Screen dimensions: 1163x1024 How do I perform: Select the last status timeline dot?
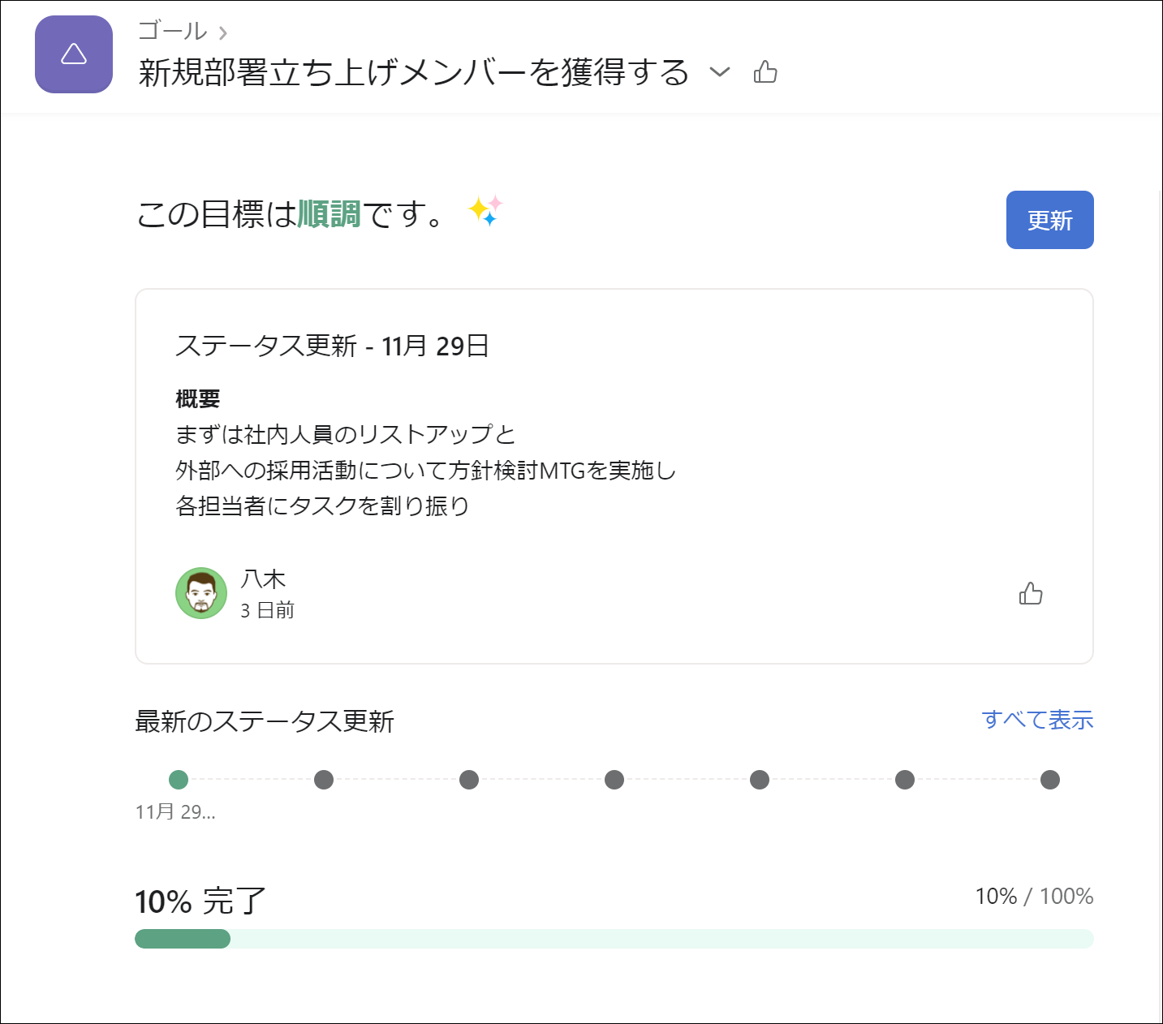(1050, 780)
